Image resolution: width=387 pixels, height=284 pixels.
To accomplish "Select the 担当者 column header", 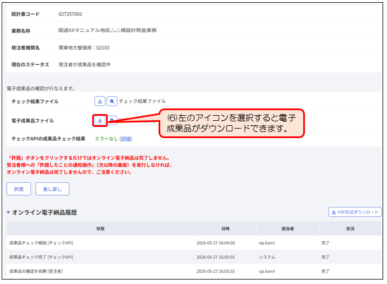I will pos(288,229).
